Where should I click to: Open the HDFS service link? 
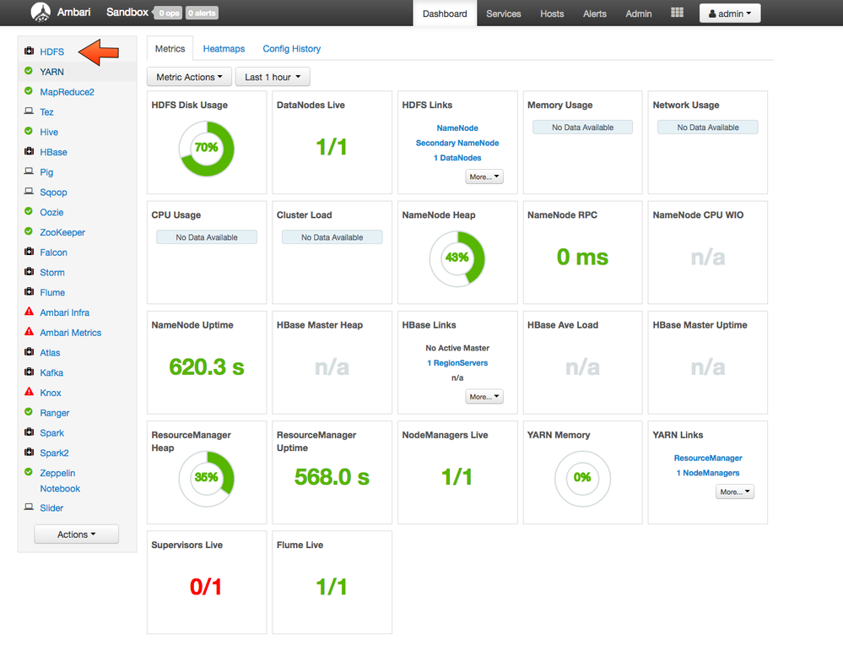[x=51, y=52]
